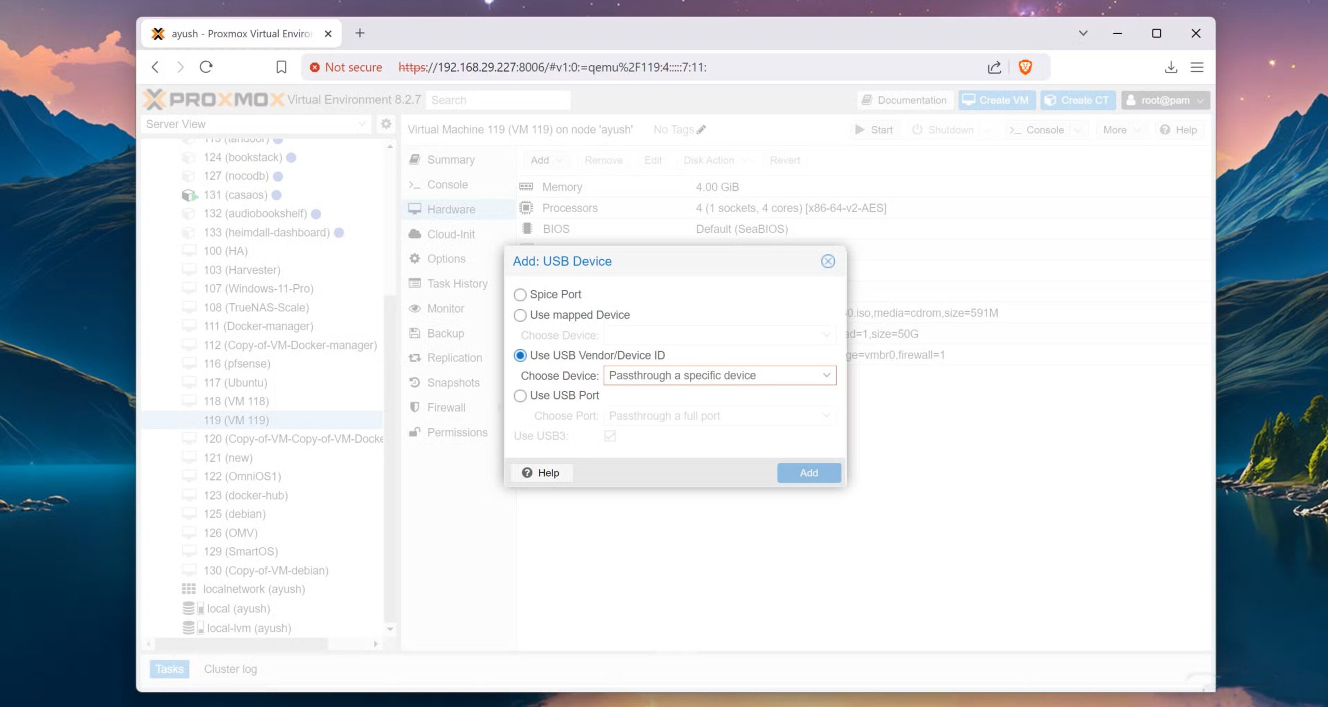Viewport: 1328px width, 707px height.
Task: Close the Add USB Device dialog
Action: coord(828,261)
